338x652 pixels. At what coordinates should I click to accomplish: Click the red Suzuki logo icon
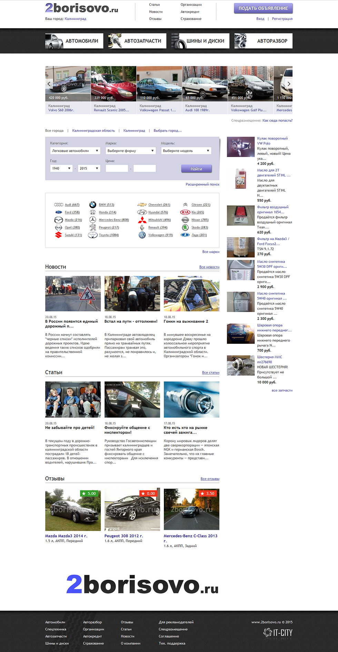pyautogui.click(x=59, y=235)
